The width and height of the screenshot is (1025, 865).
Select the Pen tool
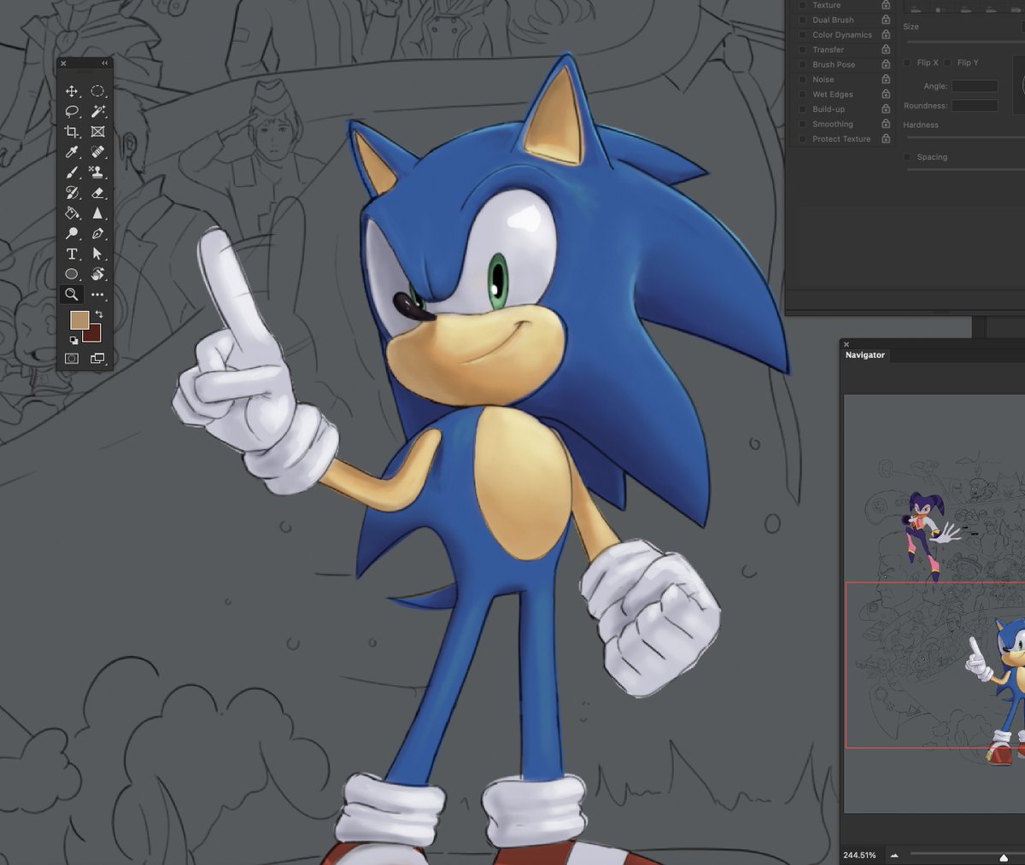pos(97,234)
